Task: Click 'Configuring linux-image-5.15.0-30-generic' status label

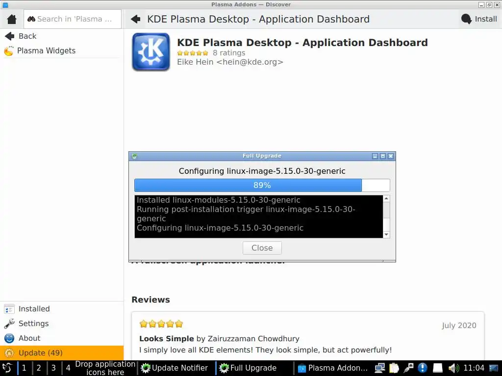Action: coord(262,171)
